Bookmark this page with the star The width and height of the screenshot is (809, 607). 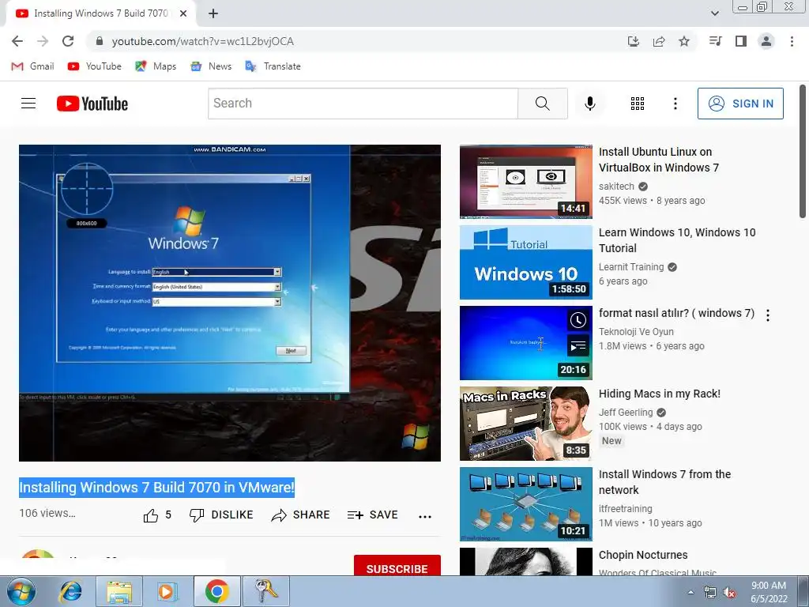[684, 41]
